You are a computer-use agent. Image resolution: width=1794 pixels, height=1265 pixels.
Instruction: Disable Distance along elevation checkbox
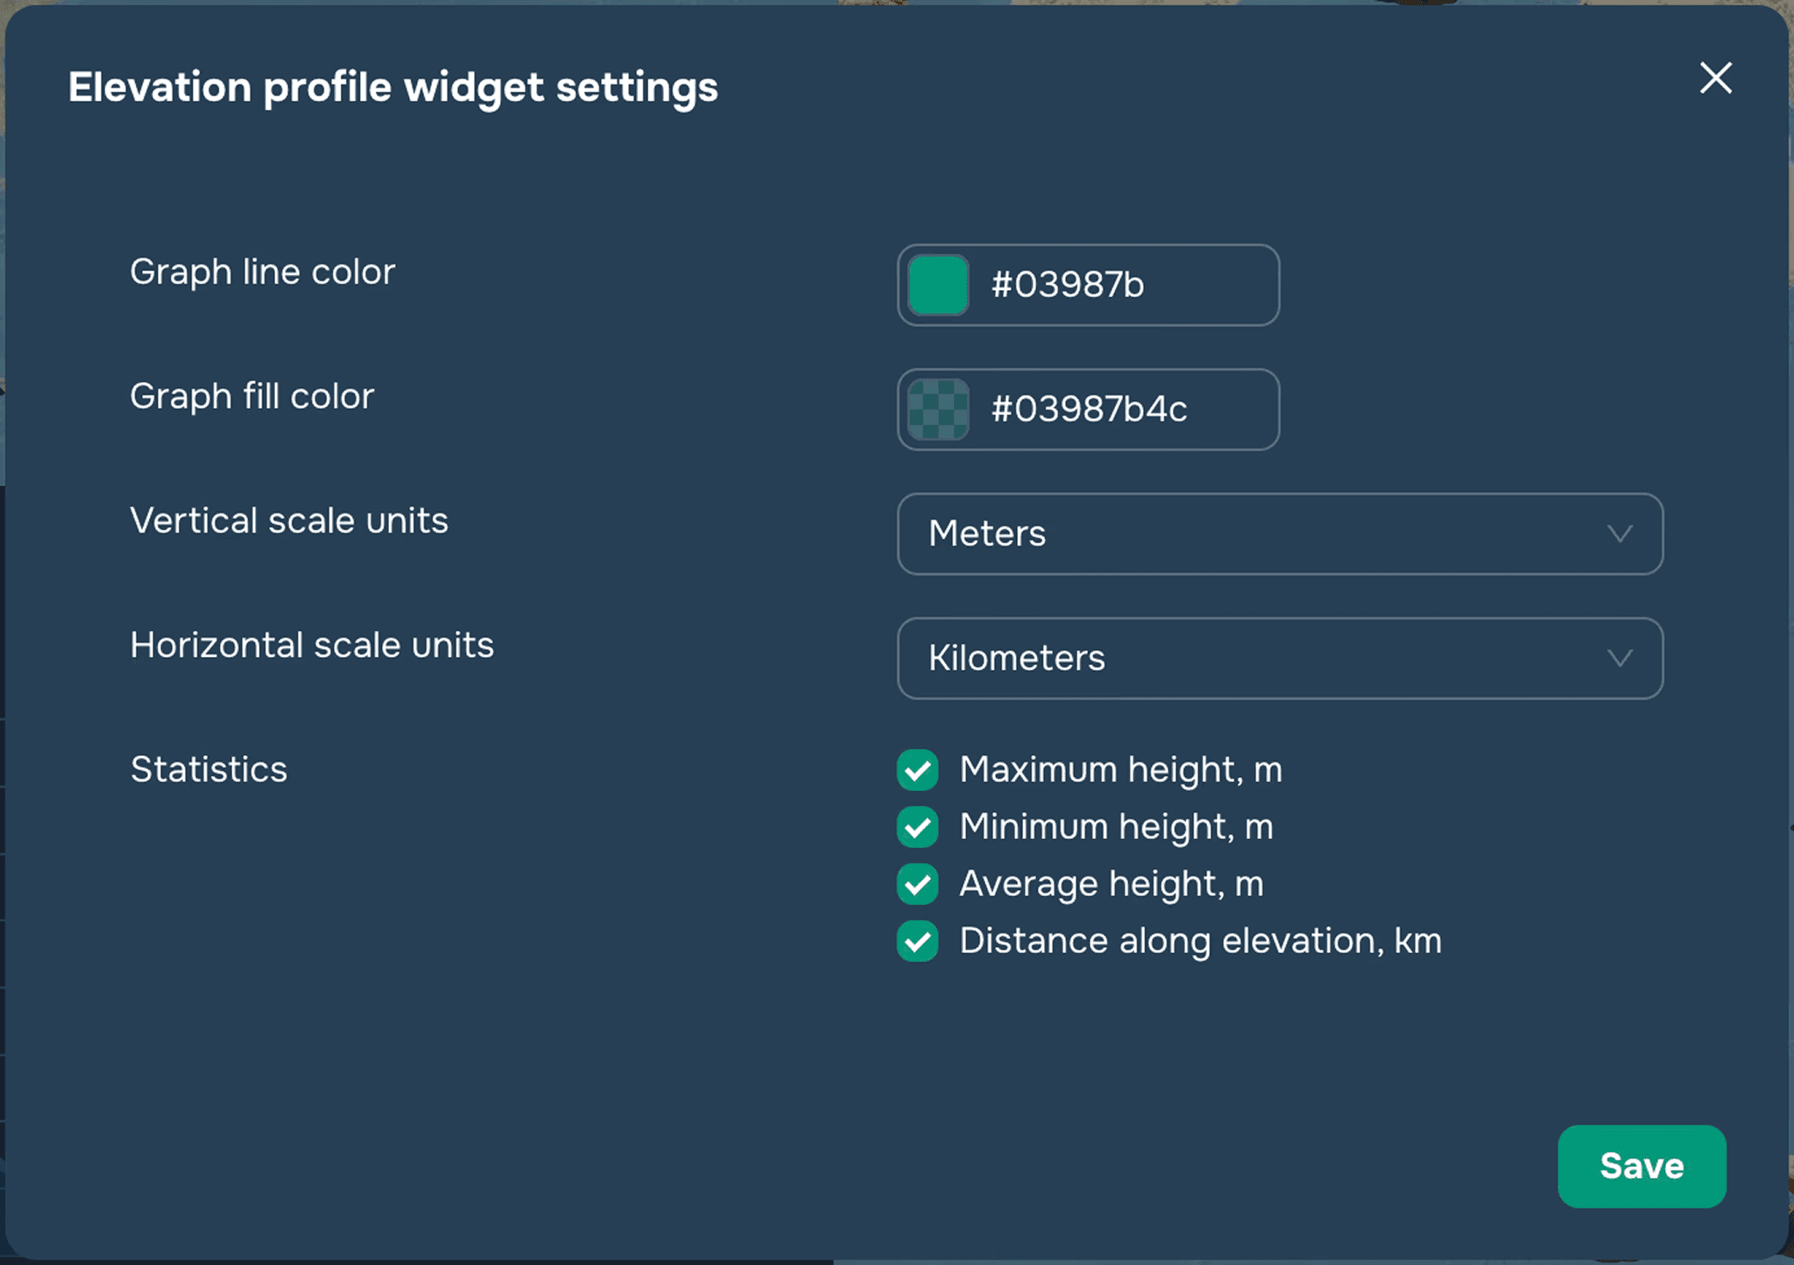[917, 942]
